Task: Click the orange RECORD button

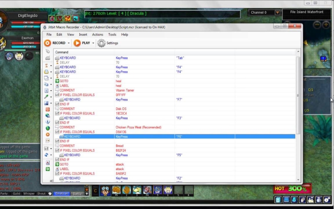Action: coord(55,43)
